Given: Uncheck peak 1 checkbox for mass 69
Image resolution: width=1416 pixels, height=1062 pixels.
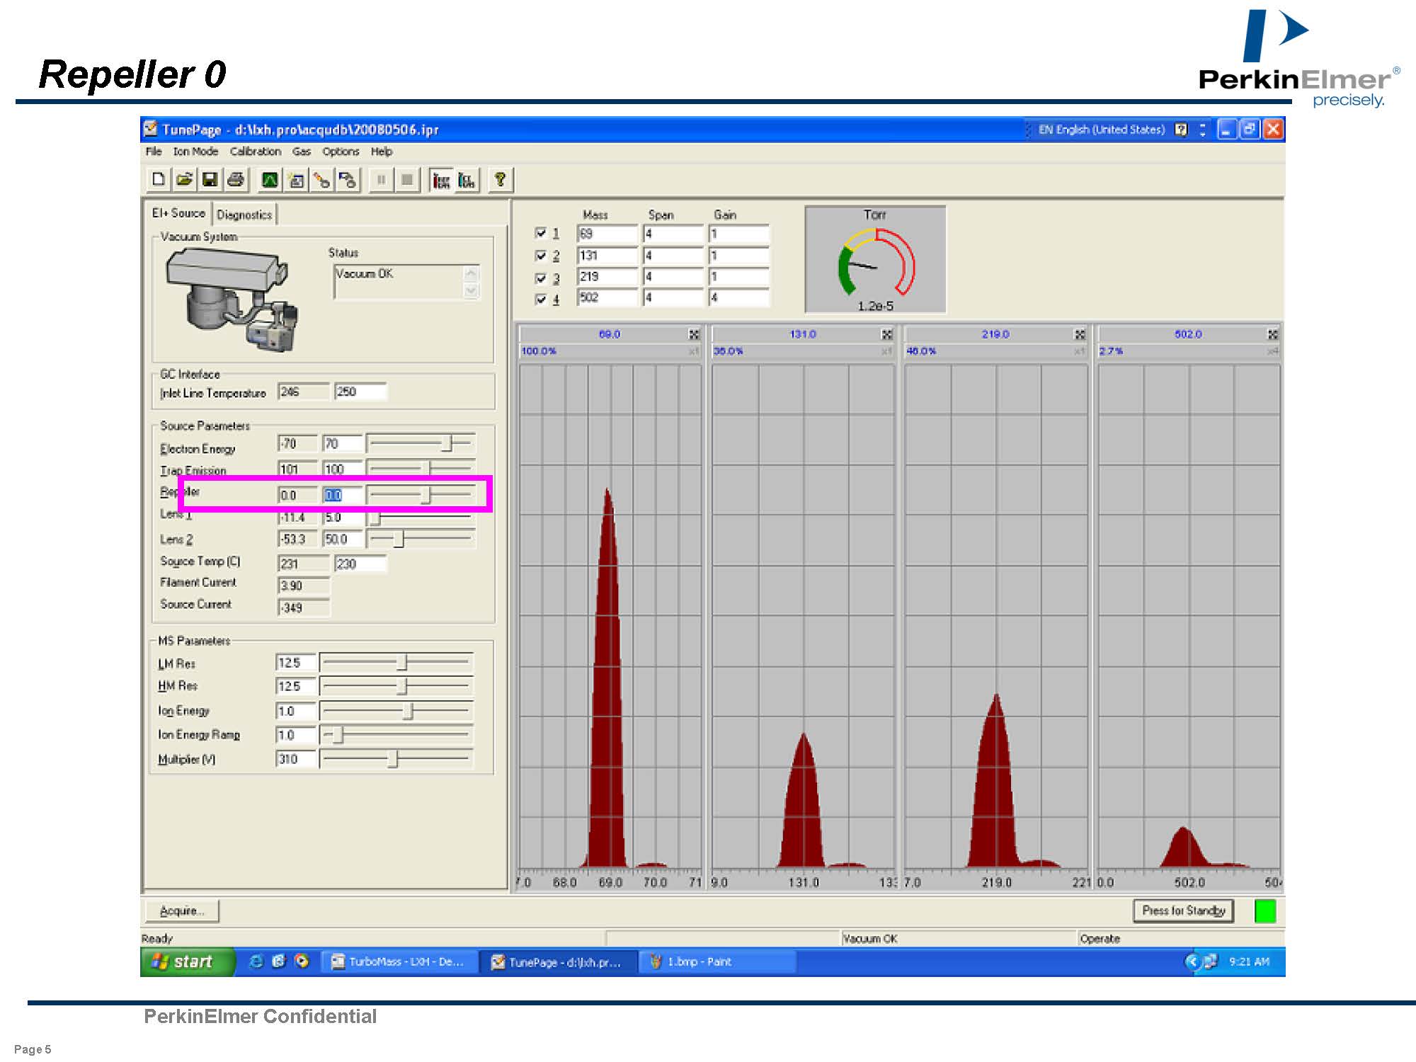Looking at the screenshot, I should (541, 233).
